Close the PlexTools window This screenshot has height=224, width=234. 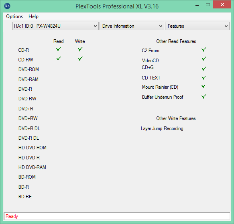pyautogui.click(x=222, y=5)
